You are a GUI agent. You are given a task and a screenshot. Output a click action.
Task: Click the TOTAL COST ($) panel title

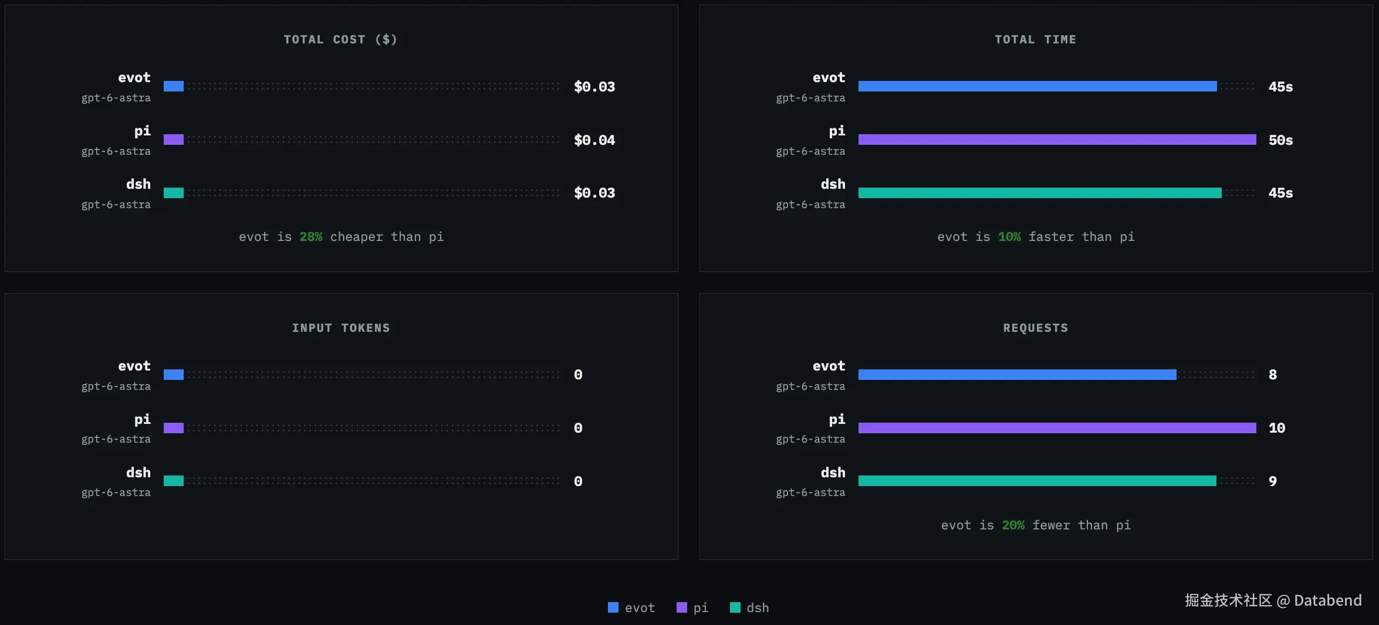coord(340,39)
